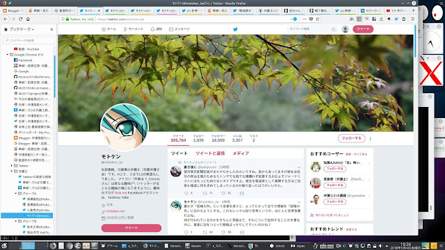Click the green padlock site identity icon

coord(67,19)
